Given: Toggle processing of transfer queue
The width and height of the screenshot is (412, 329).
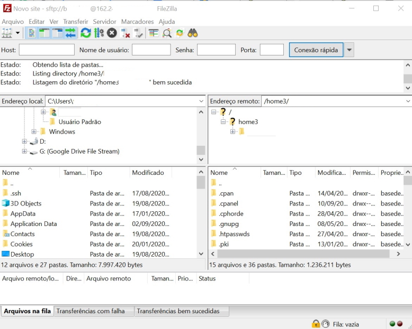Looking at the screenshot, I should pyautogui.click(x=99, y=33).
